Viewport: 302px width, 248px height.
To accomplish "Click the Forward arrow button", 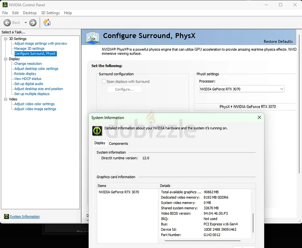I will [x=33, y=23].
